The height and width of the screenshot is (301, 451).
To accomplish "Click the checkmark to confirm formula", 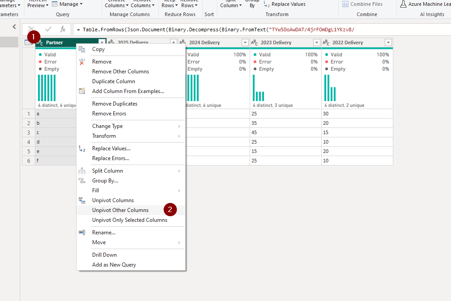I will (x=48, y=30).
